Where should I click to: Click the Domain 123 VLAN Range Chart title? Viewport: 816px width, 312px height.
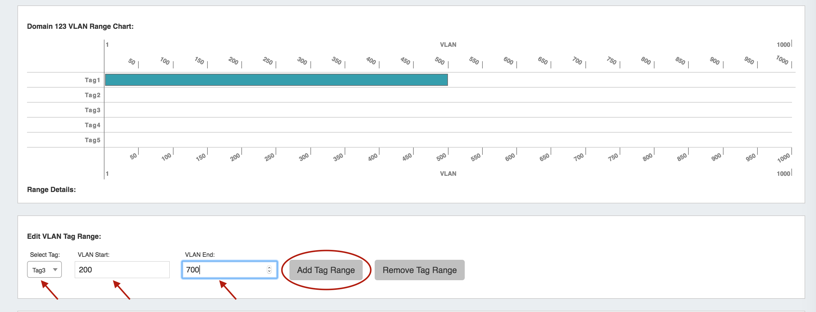pyautogui.click(x=80, y=26)
